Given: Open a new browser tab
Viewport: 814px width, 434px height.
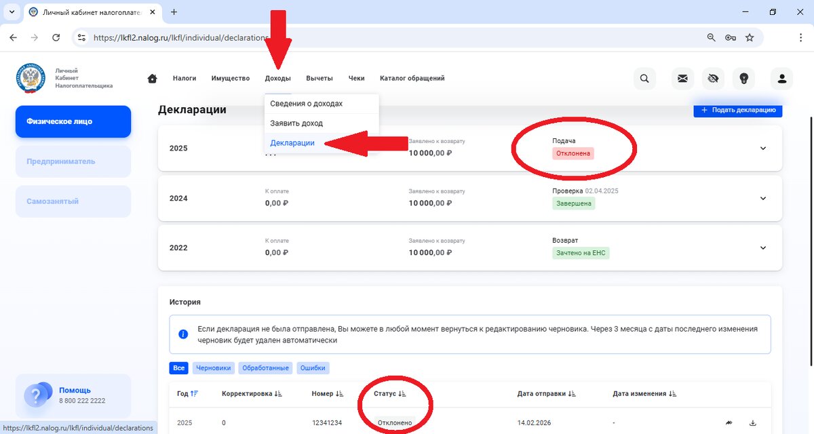Looking at the screenshot, I should pyautogui.click(x=174, y=12).
